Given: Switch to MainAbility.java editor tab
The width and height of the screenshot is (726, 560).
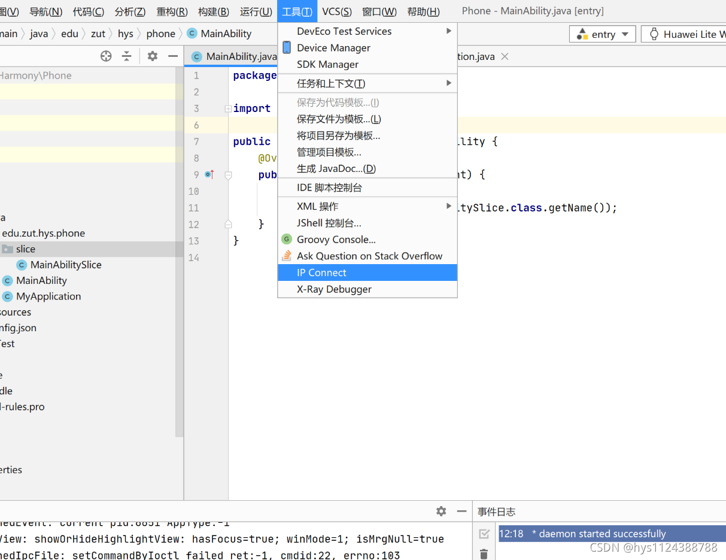Looking at the screenshot, I should (234, 57).
